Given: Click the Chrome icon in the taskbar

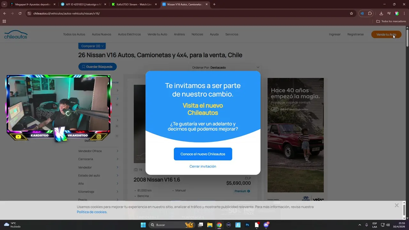Looking at the screenshot, I should click(219, 225).
